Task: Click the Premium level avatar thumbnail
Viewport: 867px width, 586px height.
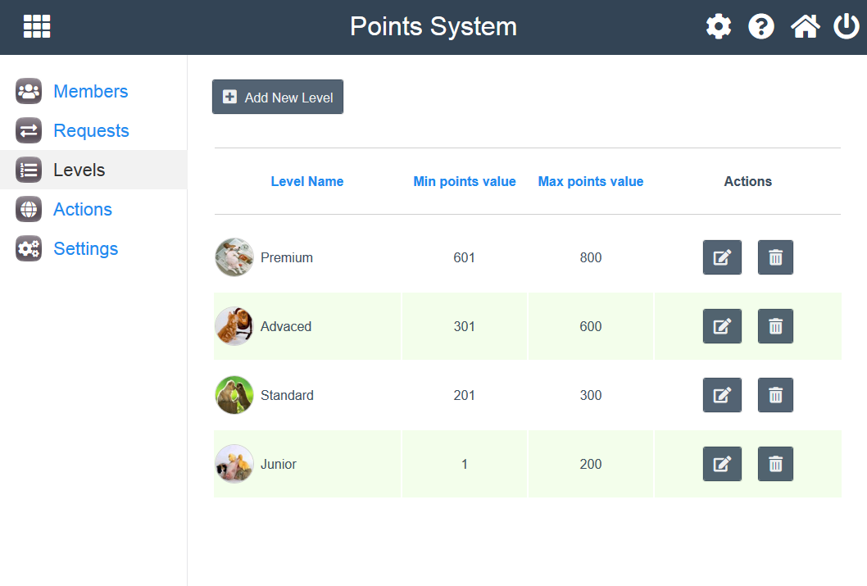Action: click(x=234, y=257)
